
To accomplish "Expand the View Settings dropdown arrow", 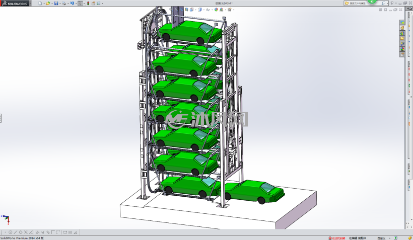I will point(234,10).
